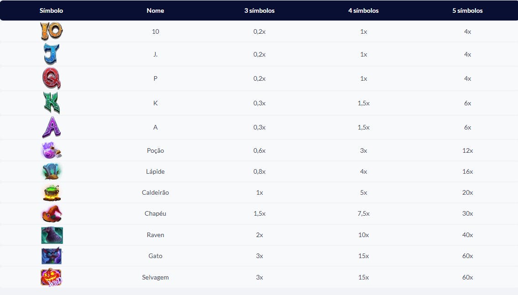Select the pumpkin Wild symbol icon
518x295 pixels.
coord(51,277)
